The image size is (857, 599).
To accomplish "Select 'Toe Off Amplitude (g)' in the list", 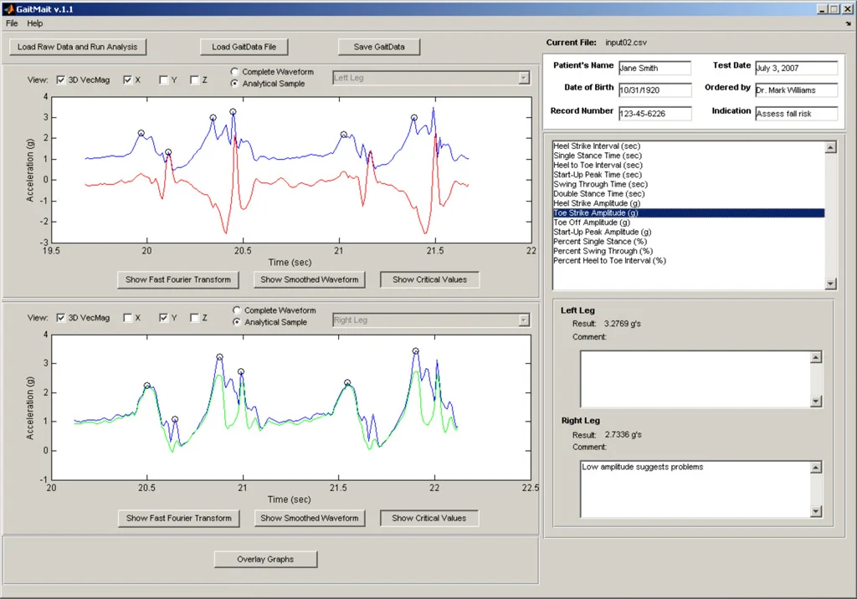I will pos(689,223).
